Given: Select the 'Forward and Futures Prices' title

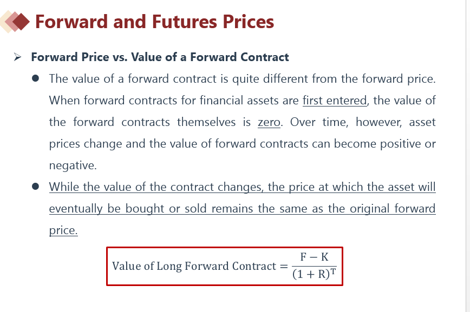Looking at the screenshot, I should (x=154, y=22).
